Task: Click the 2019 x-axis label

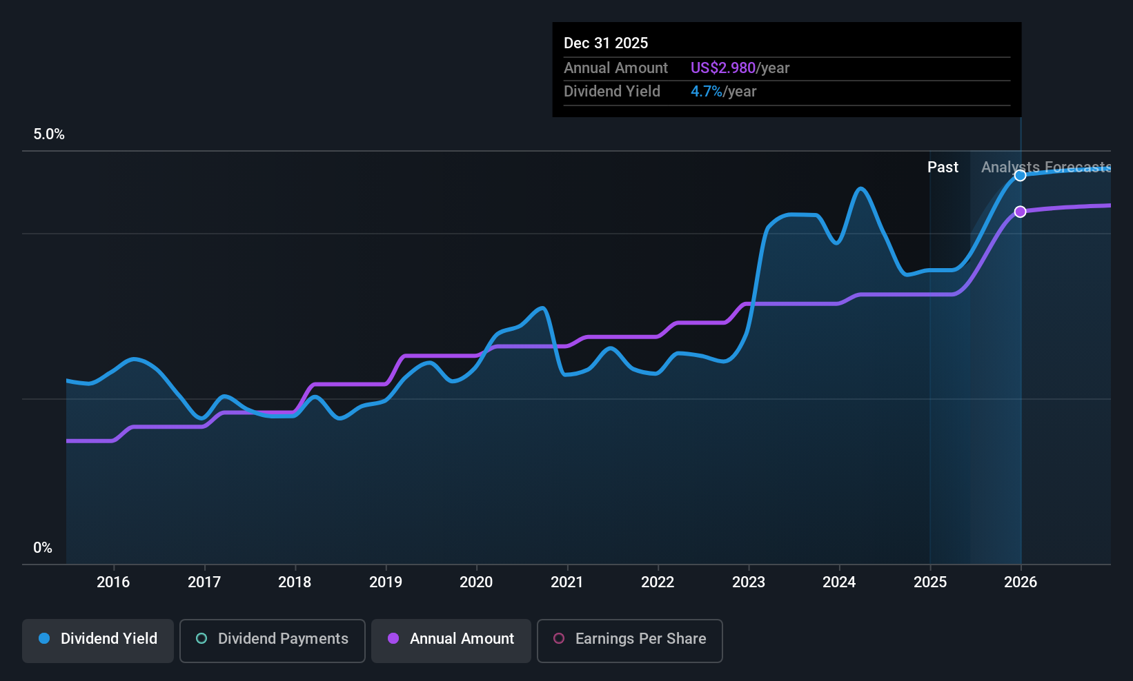Action: tap(386, 582)
